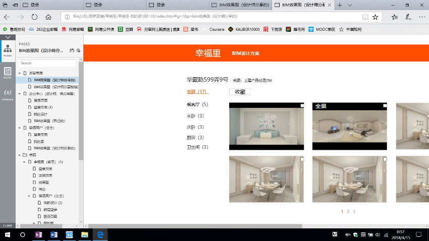The image size is (429, 241).
Task: Filter by 卫生间 (3) category
Action: tap(197, 147)
